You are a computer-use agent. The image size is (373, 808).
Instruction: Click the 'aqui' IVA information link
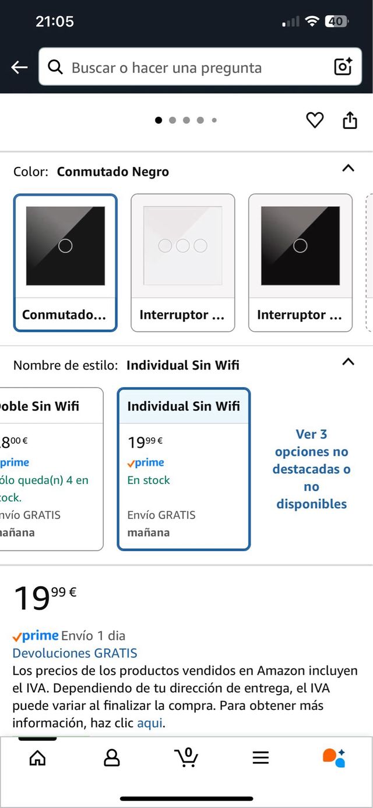coord(150,723)
